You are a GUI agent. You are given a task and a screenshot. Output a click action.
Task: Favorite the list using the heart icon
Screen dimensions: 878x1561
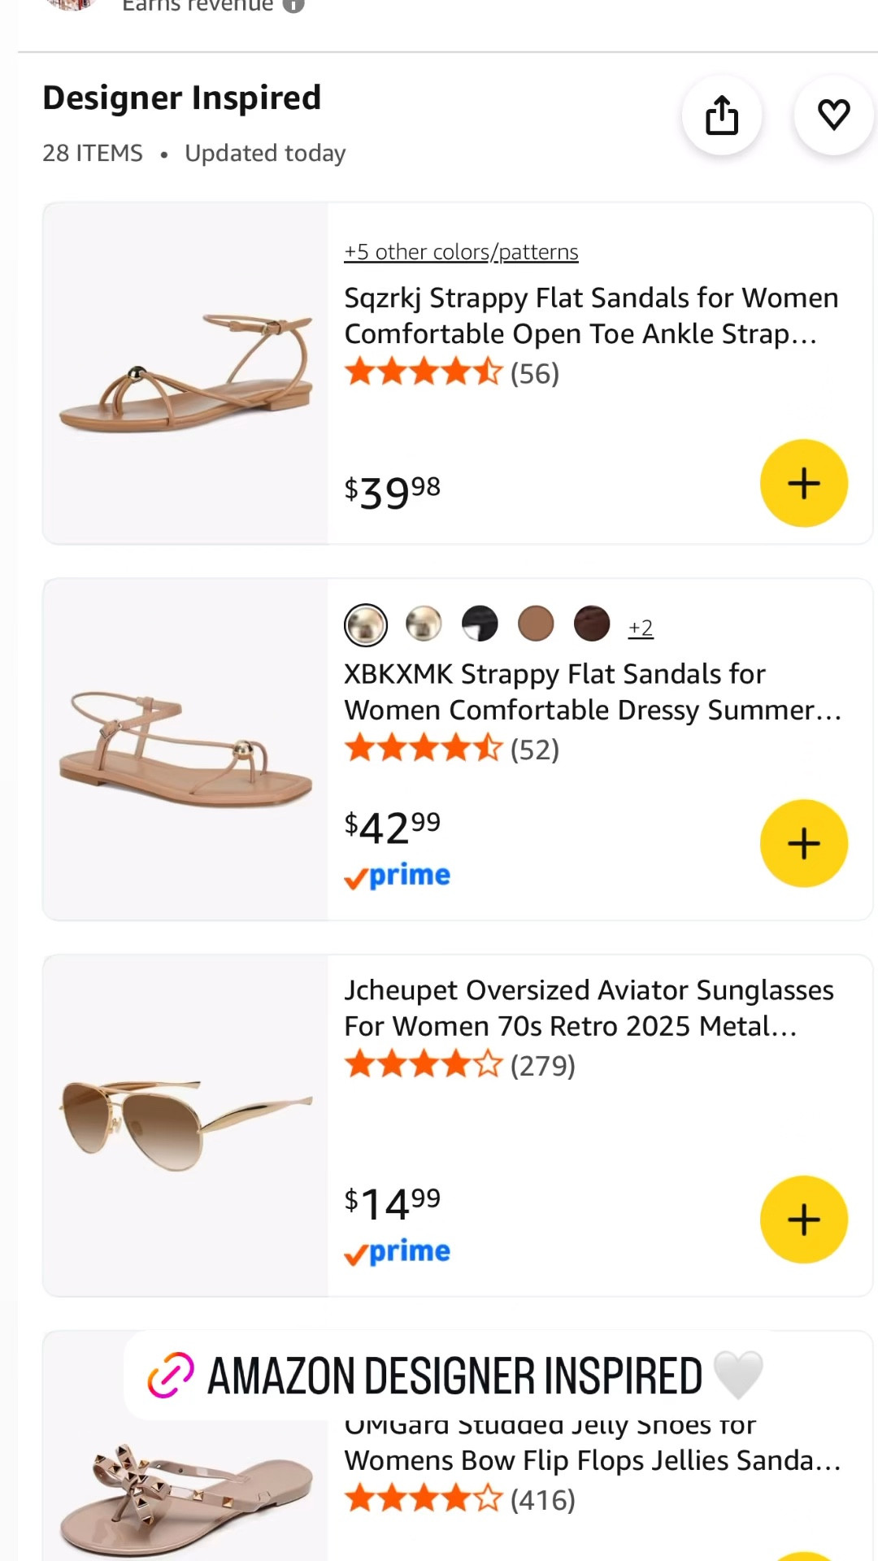click(833, 115)
